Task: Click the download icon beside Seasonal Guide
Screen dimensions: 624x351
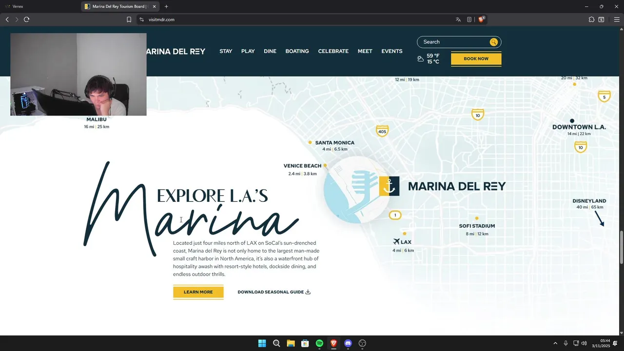Action: tap(308, 292)
